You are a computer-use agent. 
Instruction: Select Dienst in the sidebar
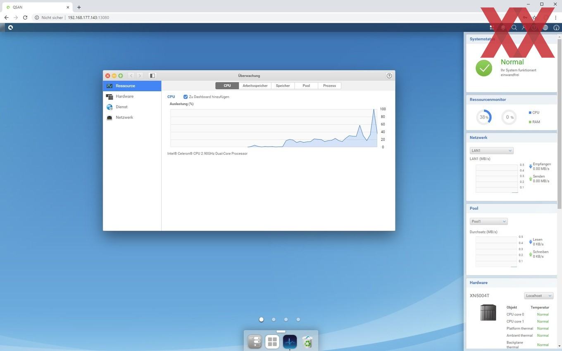pyautogui.click(x=132, y=107)
